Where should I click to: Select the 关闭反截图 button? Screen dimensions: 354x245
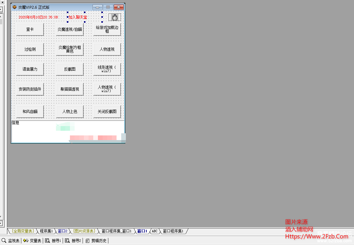[x=107, y=111]
